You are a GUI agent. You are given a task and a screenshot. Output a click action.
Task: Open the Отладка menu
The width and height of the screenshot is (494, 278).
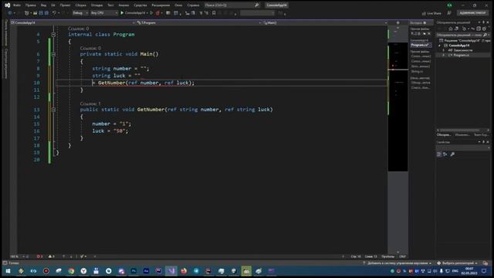(96, 5)
